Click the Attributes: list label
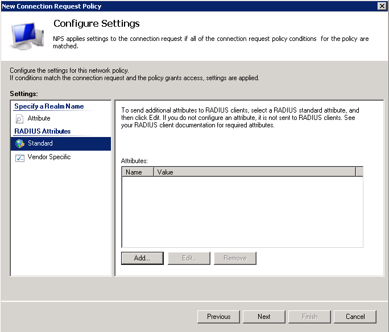The image size is (389, 332). (x=134, y=161)
